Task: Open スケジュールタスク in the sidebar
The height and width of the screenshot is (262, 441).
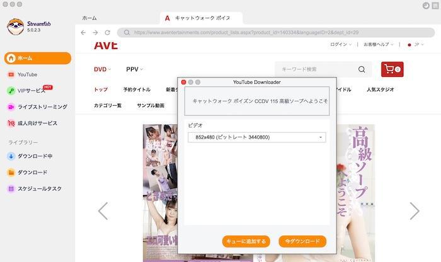Action: coord(39,189)
